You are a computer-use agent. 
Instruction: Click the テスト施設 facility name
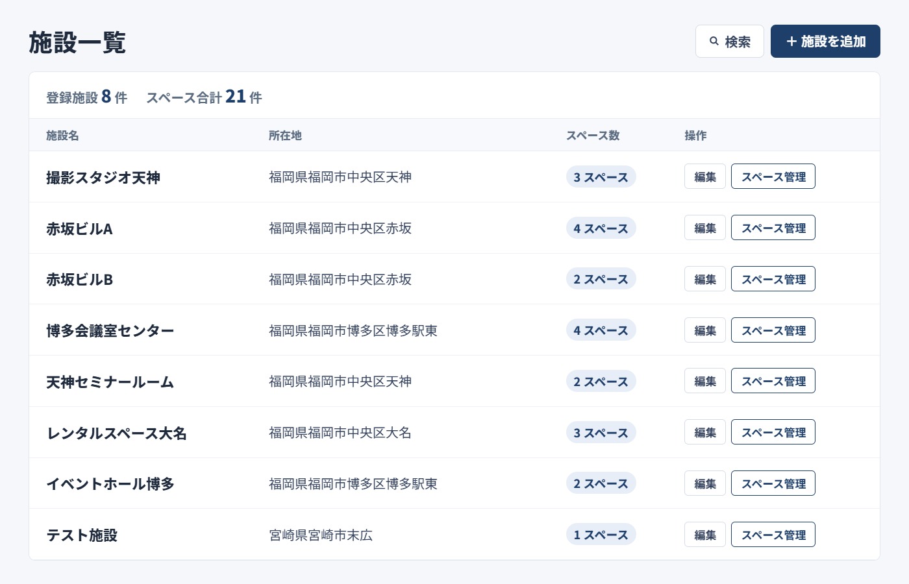(82, 535)
